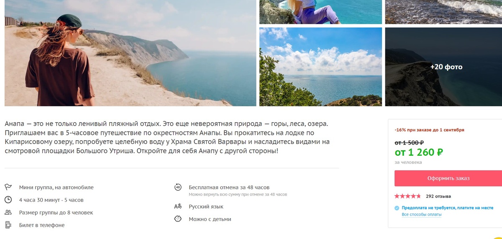The width and height of the screenshot is (502, 239).
Task: Click the blue checkmark prepayment icon
Action: pyautogui.click(x=397, y=208)
